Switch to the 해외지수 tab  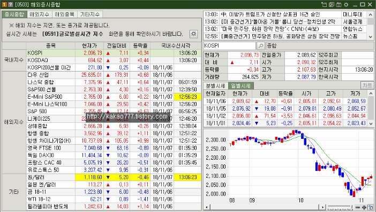pos(39,14)
